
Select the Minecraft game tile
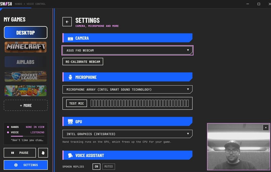[26, 47]
